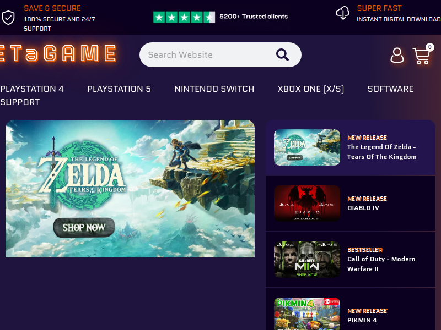Viewport: 441px width, 330px height.
Task: Click 'NEW RELEASE' label above Diablo IV
Action: tap(367, 199)
